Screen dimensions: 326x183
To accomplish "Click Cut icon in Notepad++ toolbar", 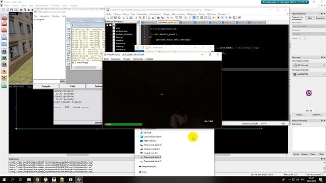I will coord(136,18).
